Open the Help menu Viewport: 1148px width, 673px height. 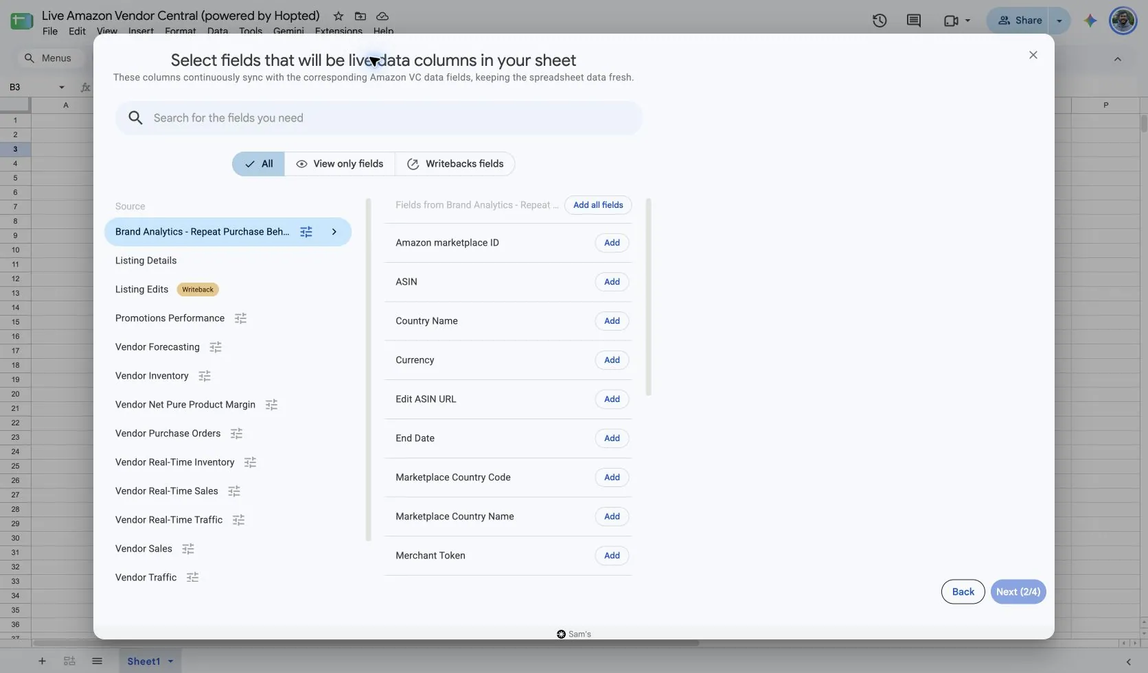(x=384, y=31)
